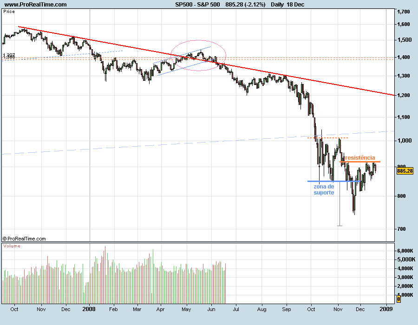Click the 2009 year label on time axis

tap(386, 309)
